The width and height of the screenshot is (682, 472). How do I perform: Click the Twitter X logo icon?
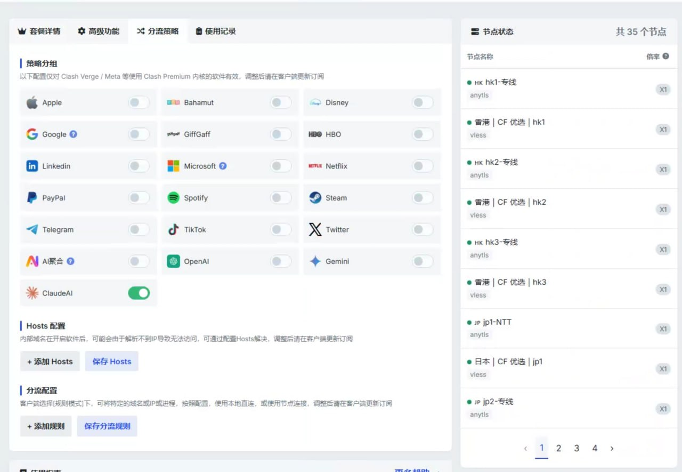[315, 230]
